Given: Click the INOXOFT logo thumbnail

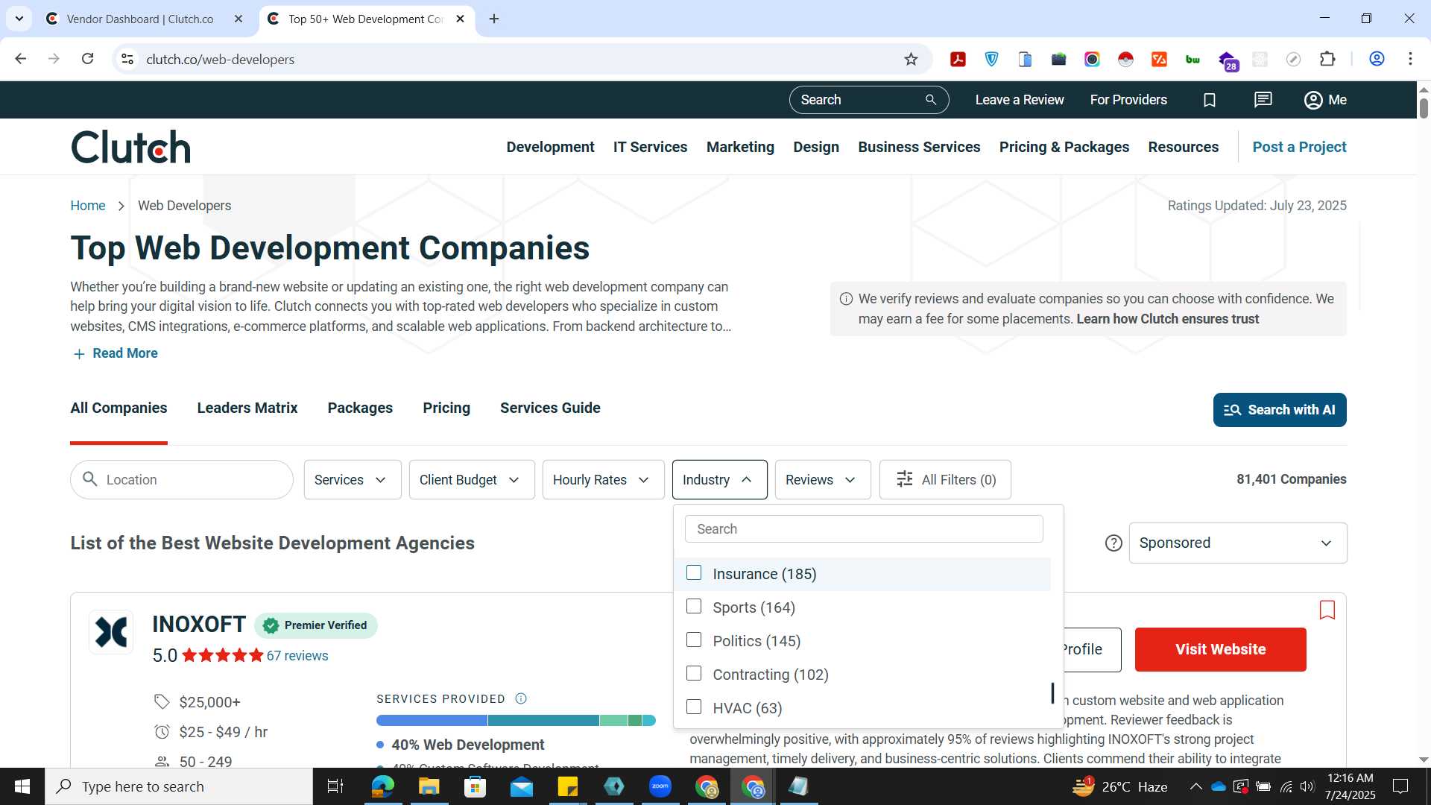Looking at the screenshot, I should point(111,632).
